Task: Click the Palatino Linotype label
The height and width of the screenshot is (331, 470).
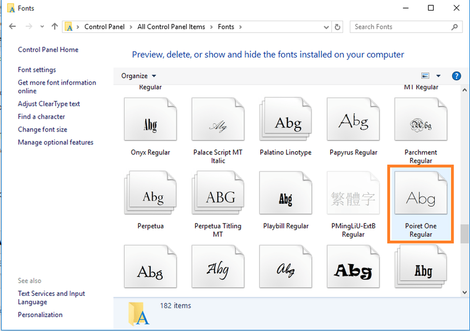Action: pyautogui.click(x=286, y=153)
